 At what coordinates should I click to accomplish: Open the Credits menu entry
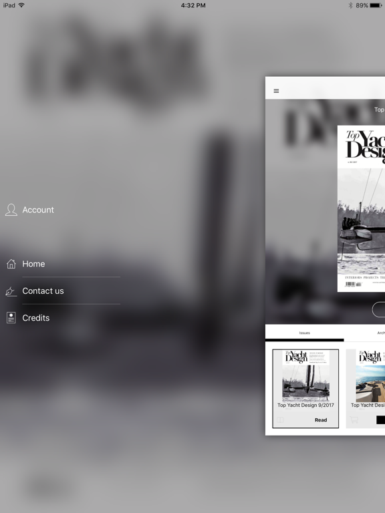point(36,318)
